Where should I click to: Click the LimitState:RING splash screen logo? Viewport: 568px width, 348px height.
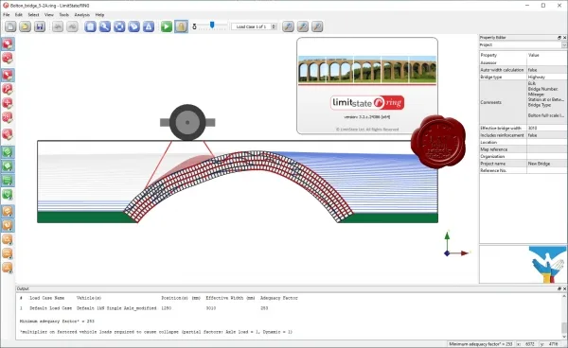tap(367, 103)
